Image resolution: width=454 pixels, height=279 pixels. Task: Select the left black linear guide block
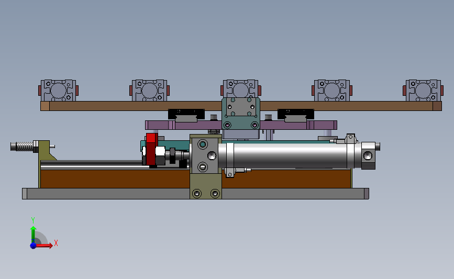186,114
